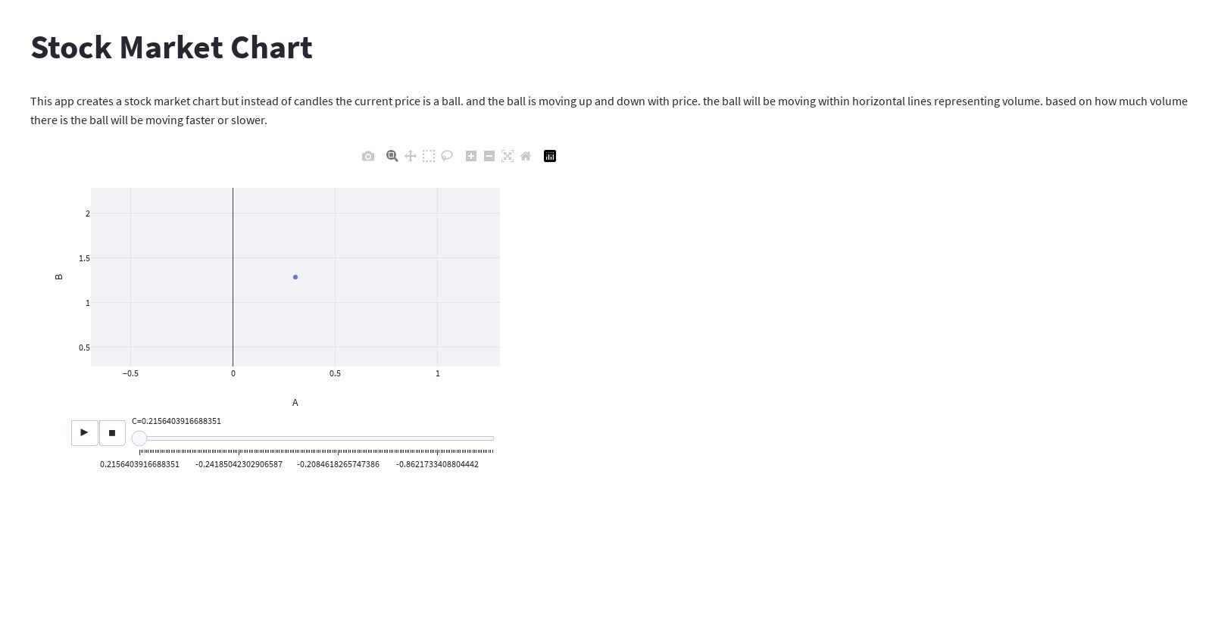Screen dimensions: 1212x633
Task: Download the plot as PNG using the camera icon
Action: click(368, 156)
